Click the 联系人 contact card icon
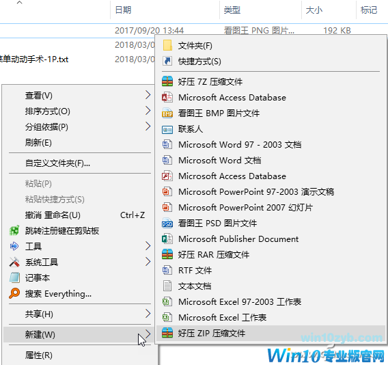The width and height of the screenshot is (388, 365). pyautogui.click(x=167, y=129)
